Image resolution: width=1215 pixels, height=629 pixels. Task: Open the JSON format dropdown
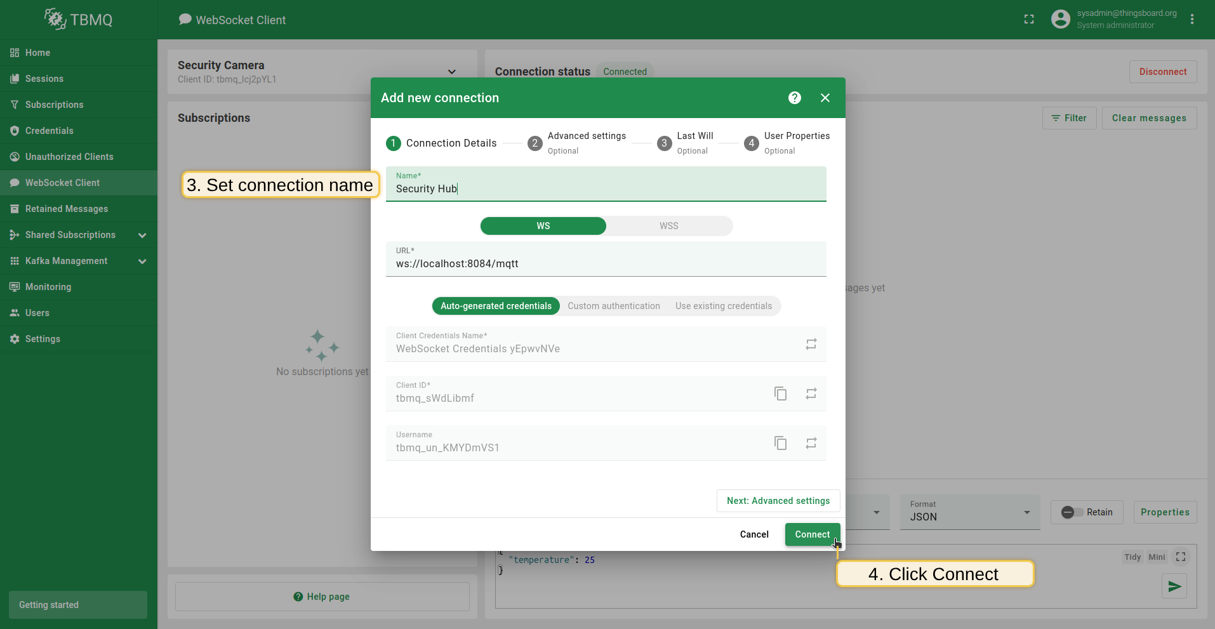(x=969, y=512)
